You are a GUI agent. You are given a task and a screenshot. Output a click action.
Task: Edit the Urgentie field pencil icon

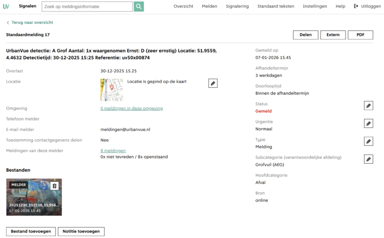[x=368, y=123]
